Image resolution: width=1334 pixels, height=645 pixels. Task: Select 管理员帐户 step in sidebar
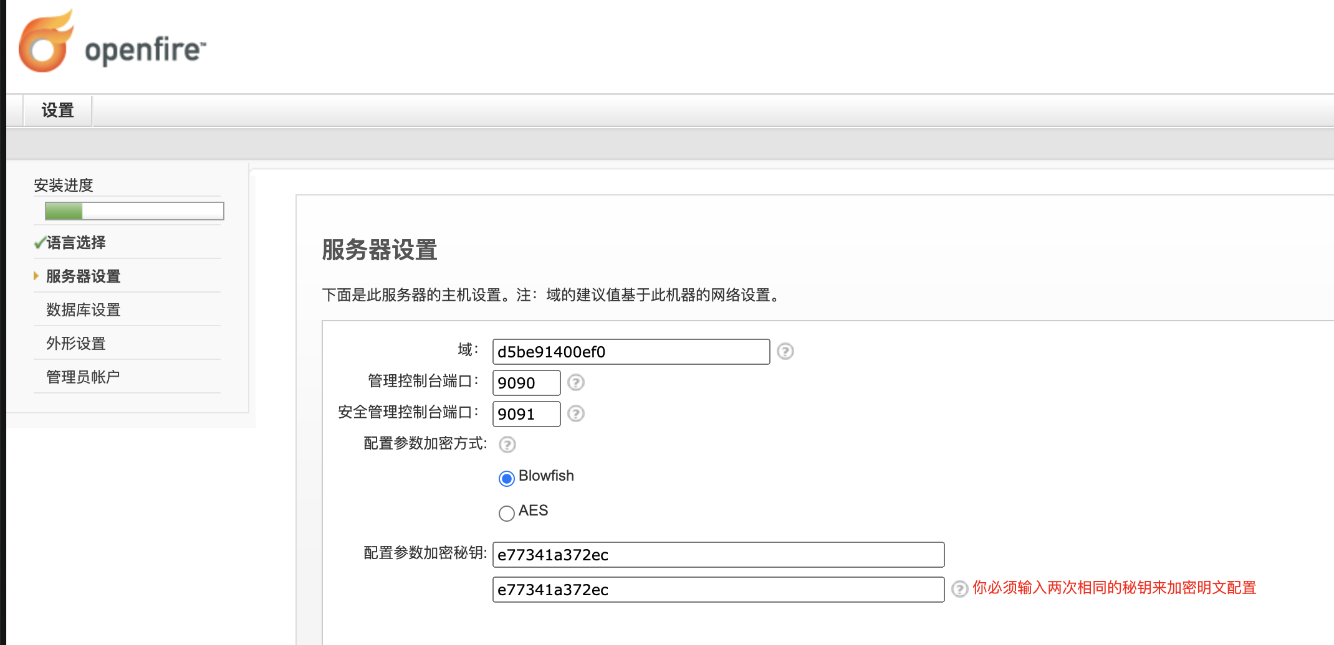coord(83,377)
